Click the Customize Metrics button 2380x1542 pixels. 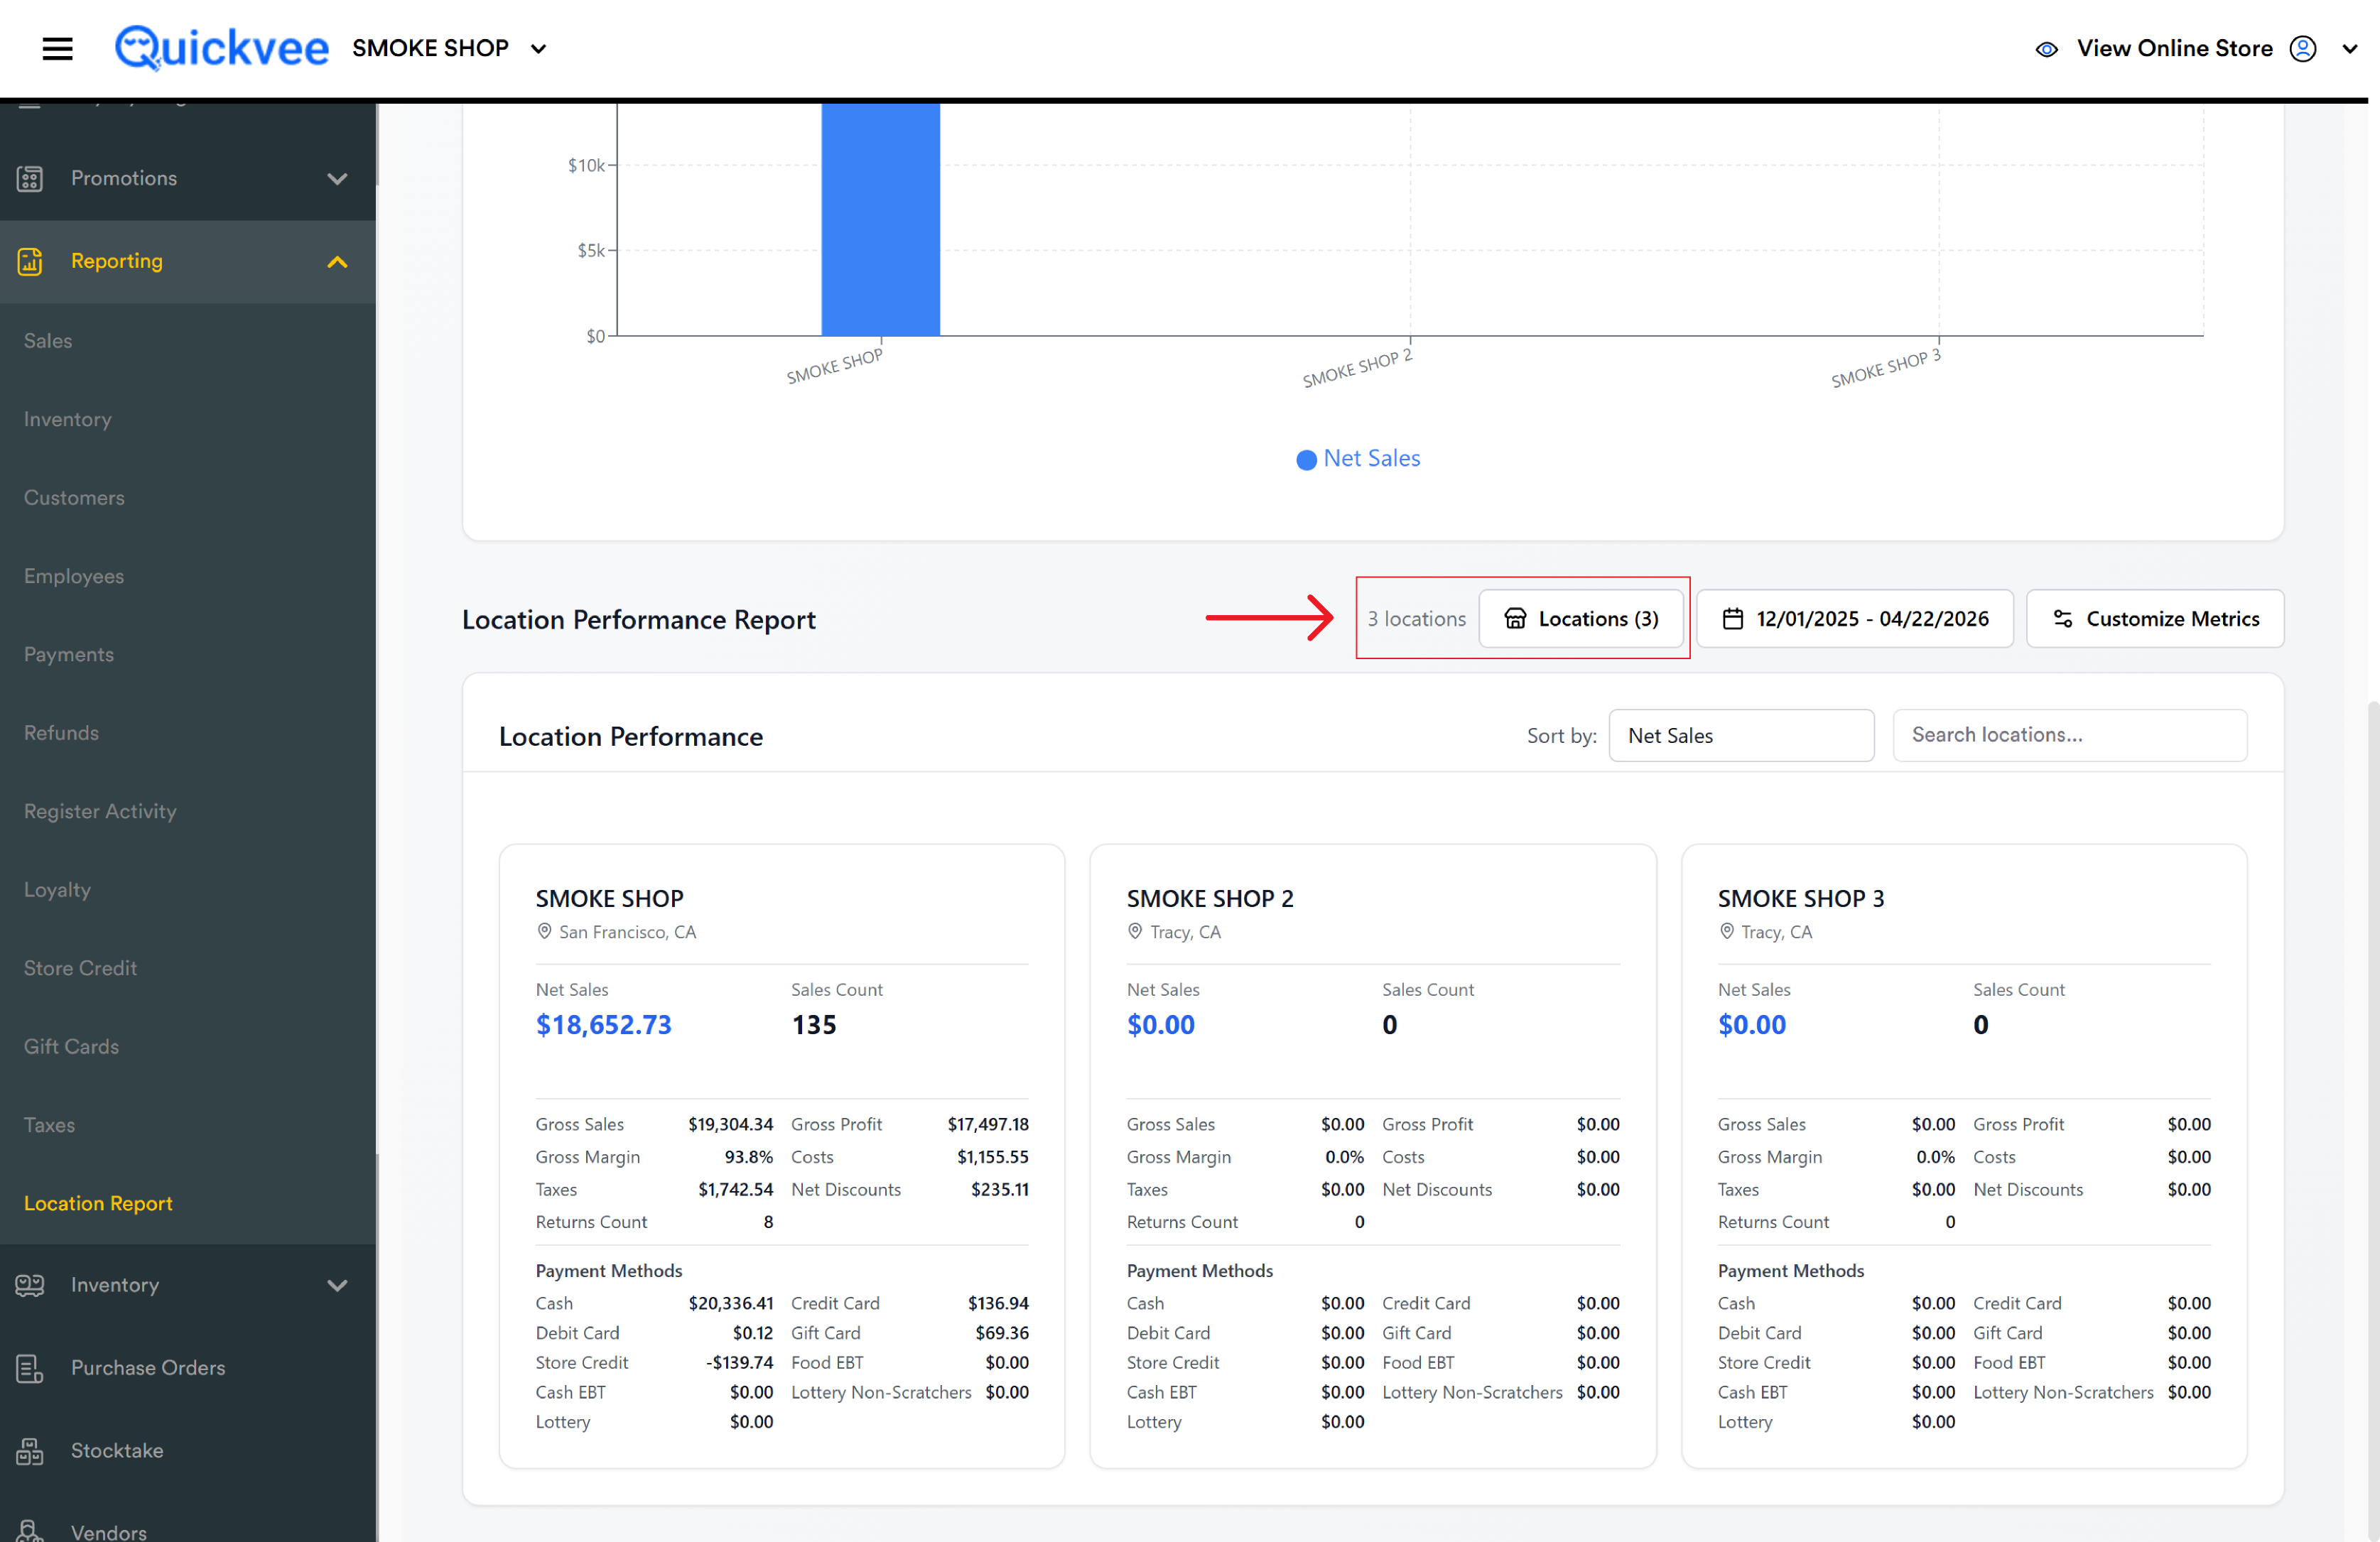[x=2155, y=618]
